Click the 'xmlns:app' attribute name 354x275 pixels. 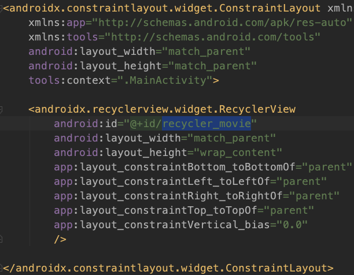57,23
